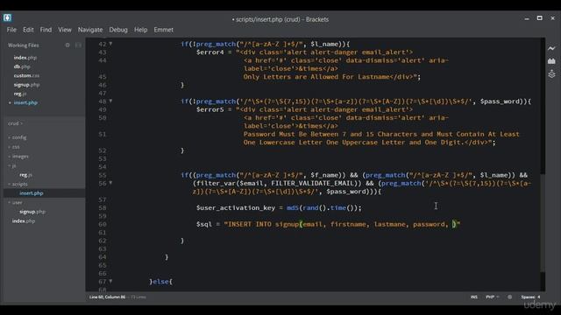Open index.php in Working Files
Viewport: 561px width, 315px height.
pos(25,58)
